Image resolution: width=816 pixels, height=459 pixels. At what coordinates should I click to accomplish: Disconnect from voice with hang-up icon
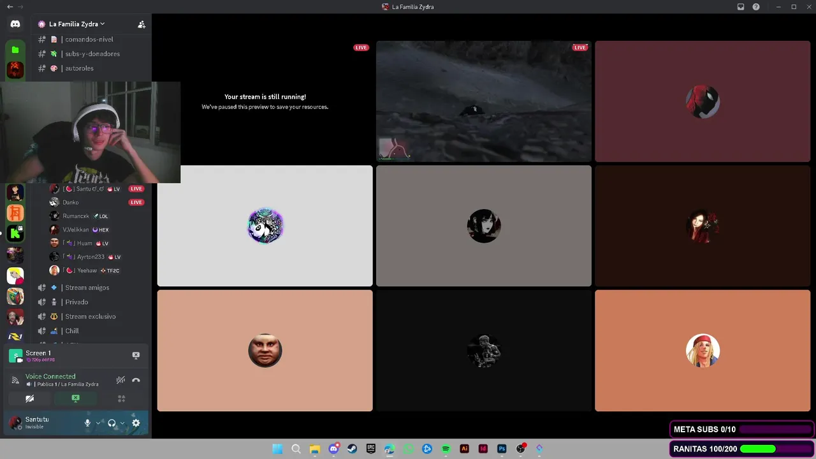tap(136, 380)
